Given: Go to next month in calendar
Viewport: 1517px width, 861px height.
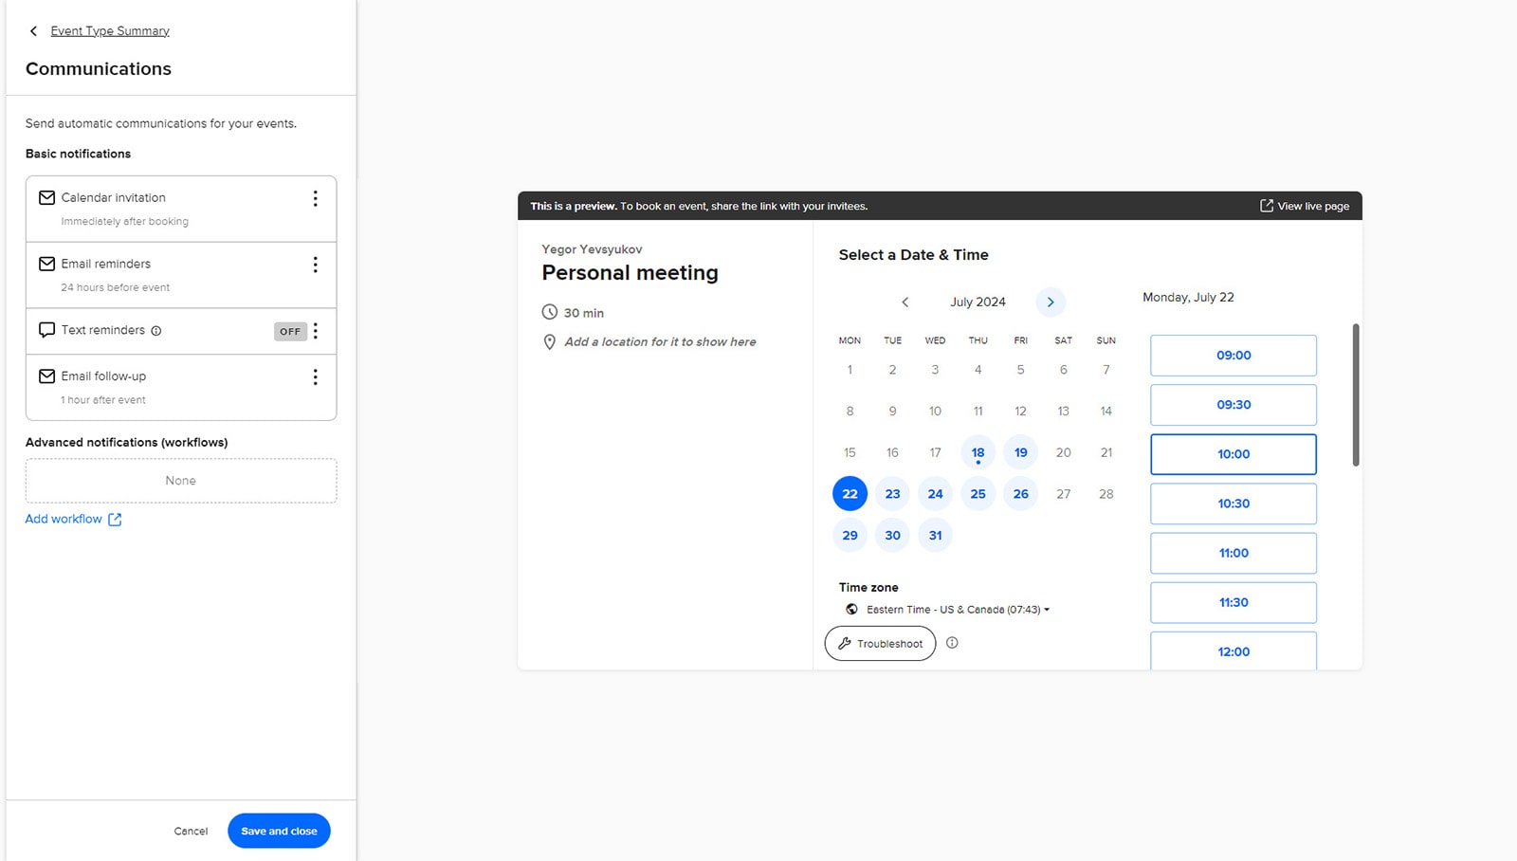Looking at the screenshot, I should tap(1051, 302).
